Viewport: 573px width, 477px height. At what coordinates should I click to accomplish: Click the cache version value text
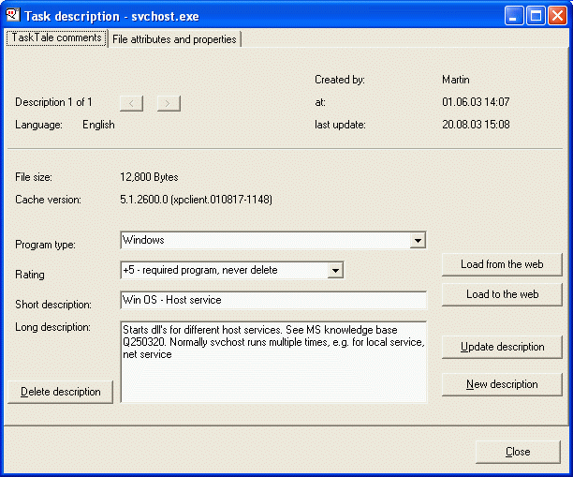[x=196, y=200]
